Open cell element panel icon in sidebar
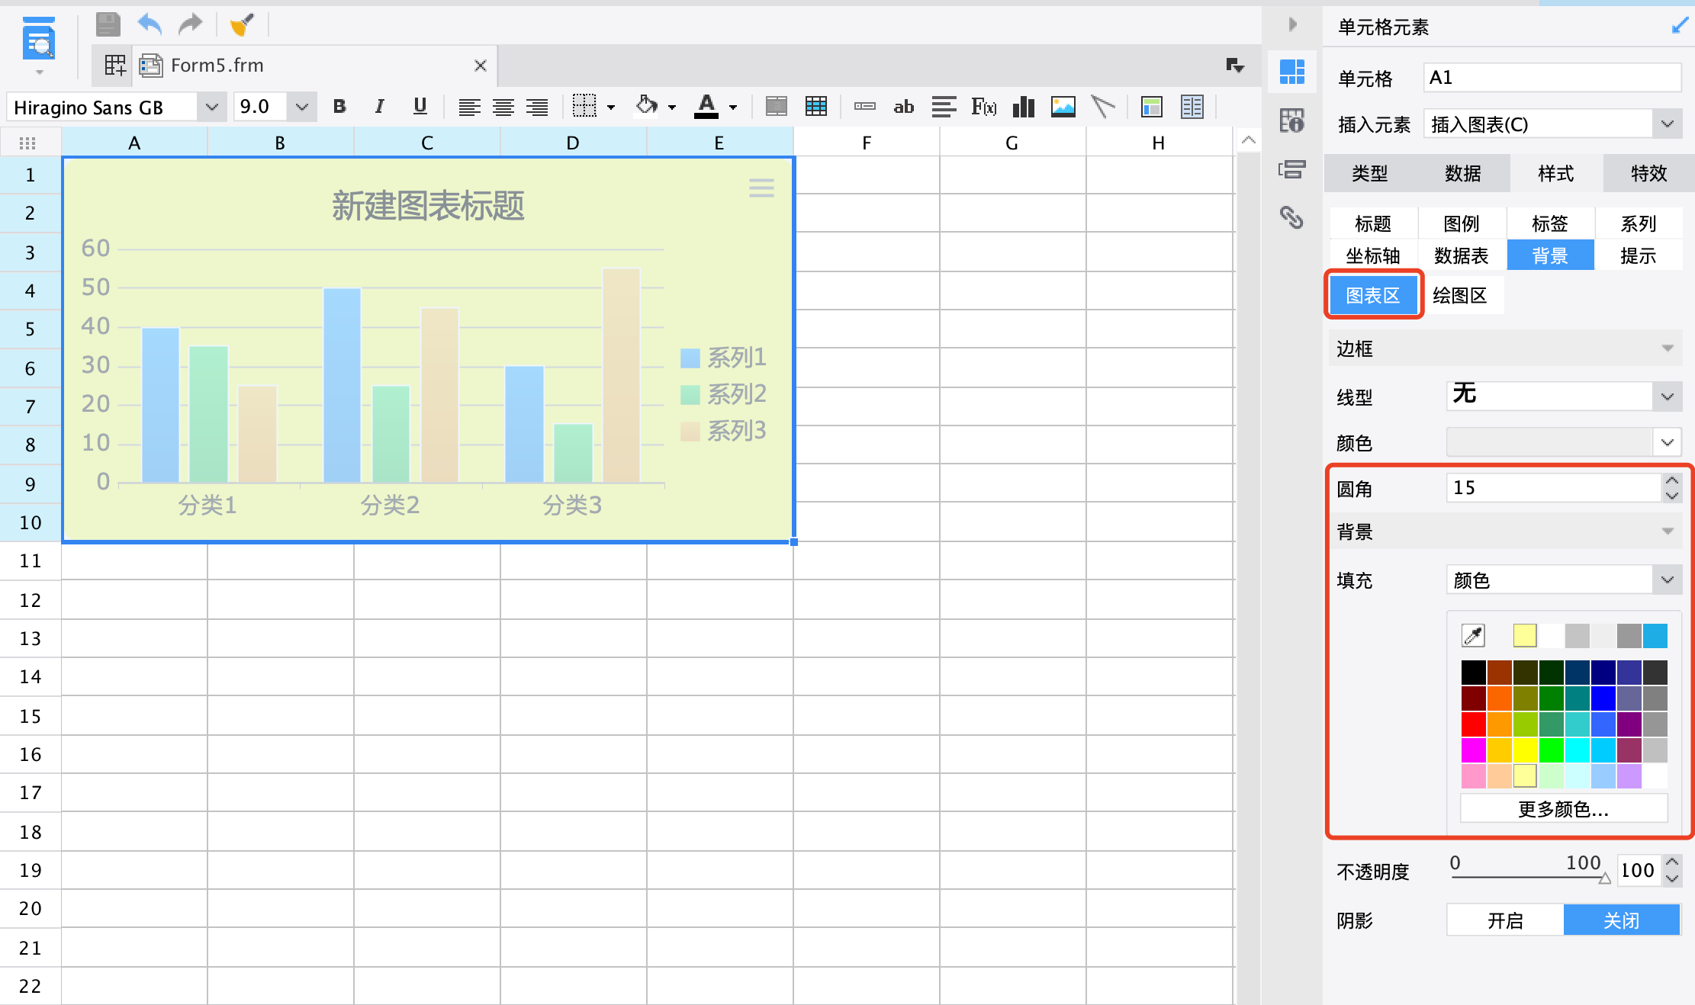The height and width of the screenshot is (1005, 1695). [x=1292, y=72]
